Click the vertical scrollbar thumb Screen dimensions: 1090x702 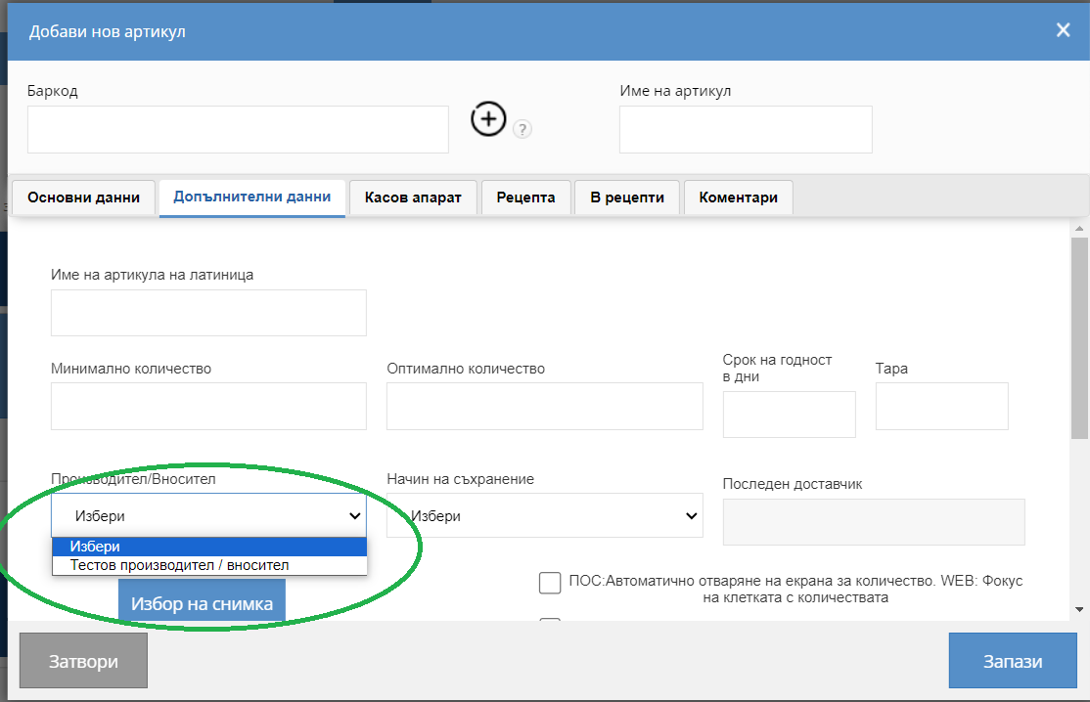click(1079, 338)
